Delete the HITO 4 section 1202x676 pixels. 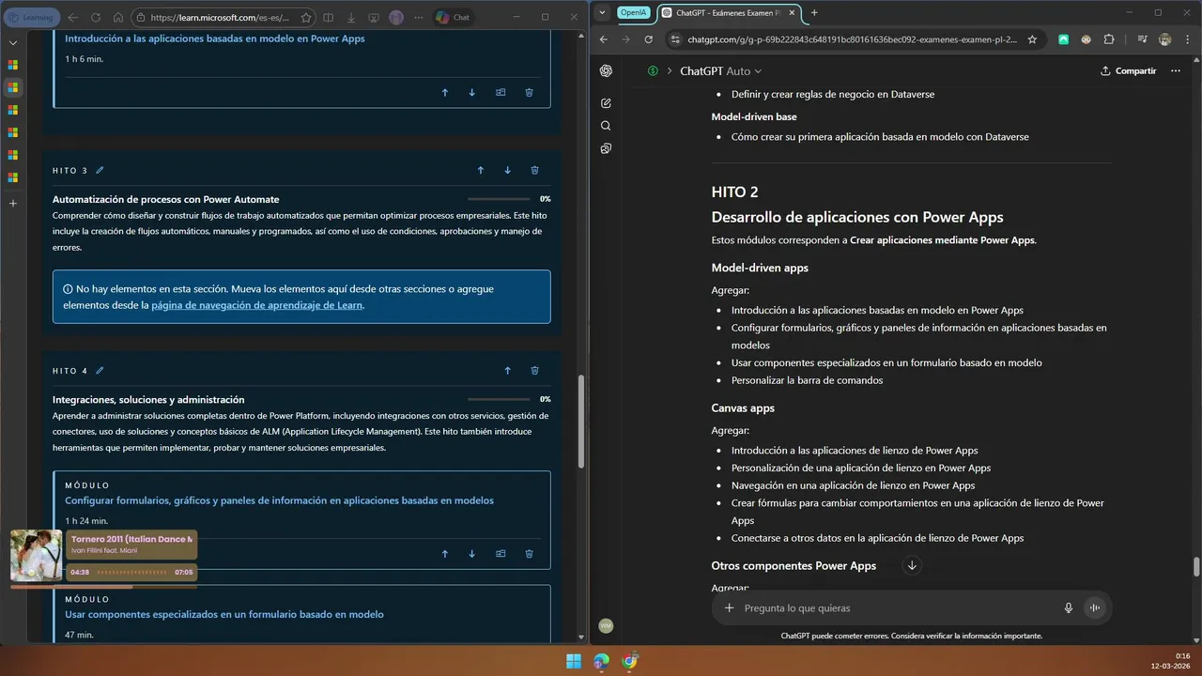535,370
